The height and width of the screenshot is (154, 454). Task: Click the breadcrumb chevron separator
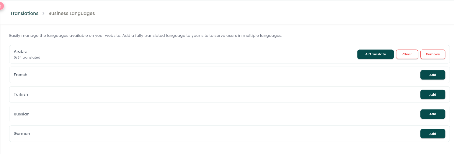(x=43, y=14)
